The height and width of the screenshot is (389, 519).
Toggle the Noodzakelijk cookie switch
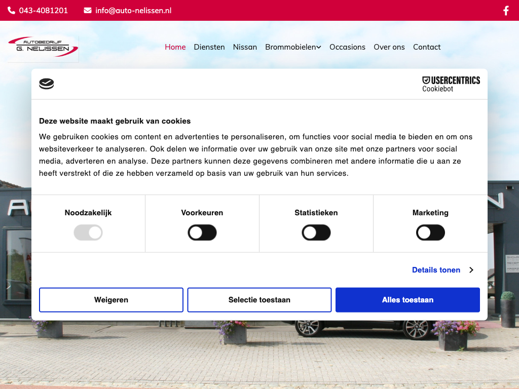click(88, 233)
